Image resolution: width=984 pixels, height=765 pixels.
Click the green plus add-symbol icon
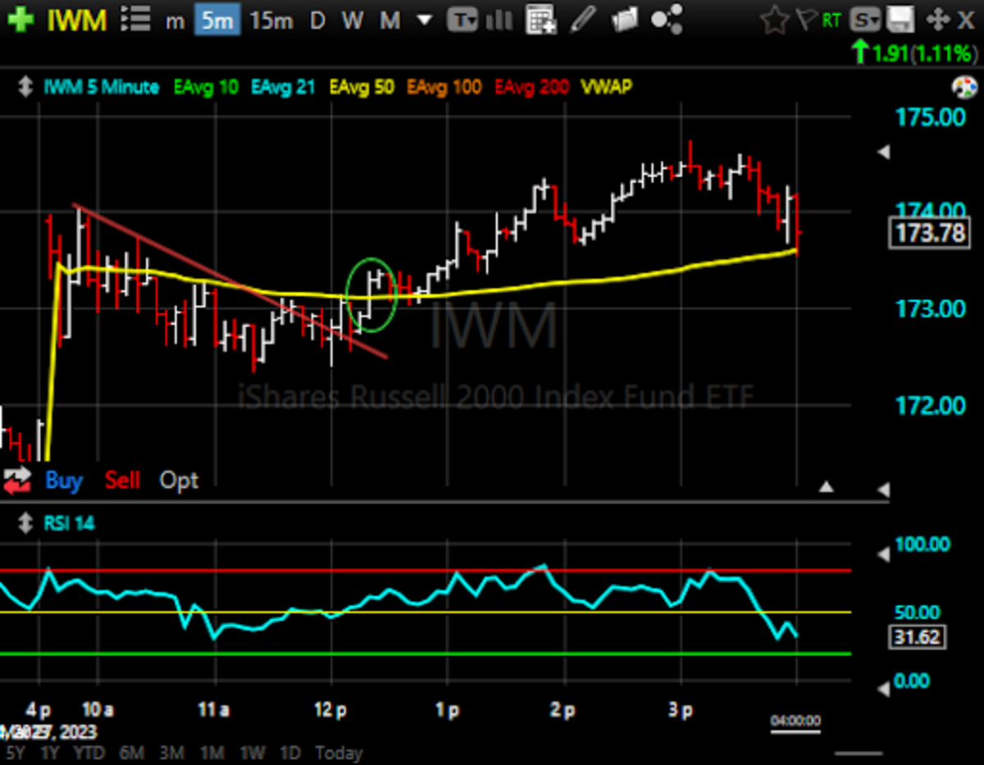20,20
